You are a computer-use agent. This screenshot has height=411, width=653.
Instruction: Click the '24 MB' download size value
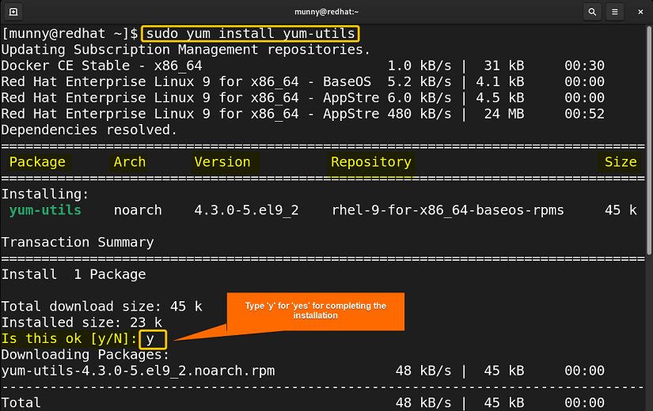tap(504, 114)
